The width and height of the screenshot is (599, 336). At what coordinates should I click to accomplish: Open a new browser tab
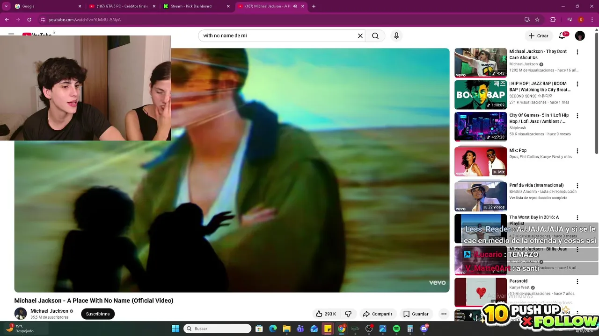pyautogui.click(x=314, y=6)
